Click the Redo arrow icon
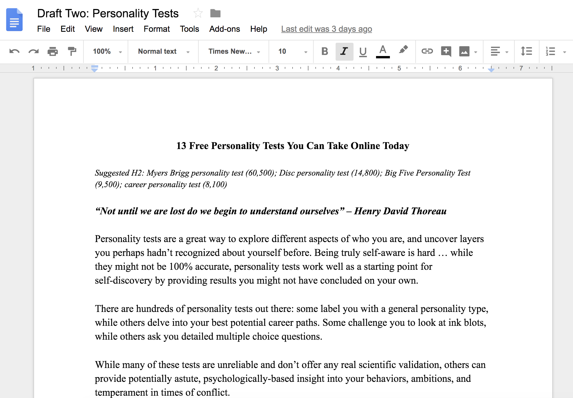 click(x=34, y=51)
